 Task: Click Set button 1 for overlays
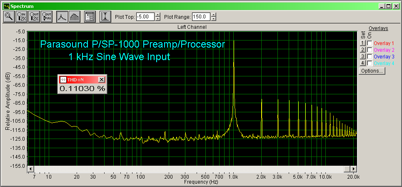(x=362, y=43)
